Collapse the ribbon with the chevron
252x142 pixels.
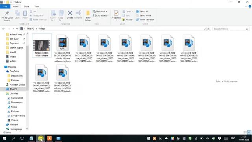tap(246, 6)
